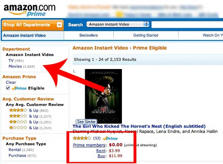
Task: Click the Shop All Departments arrow icon
Action: tap(59, 25)
